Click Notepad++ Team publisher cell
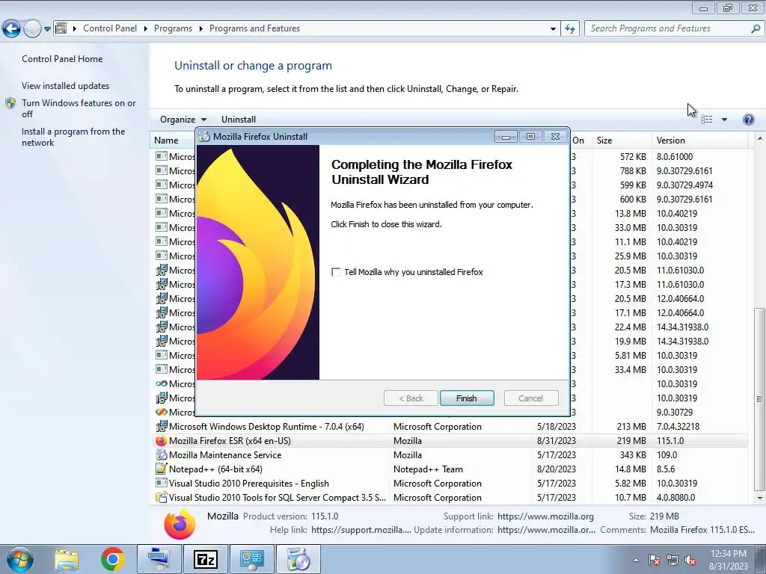 (x=428, y=469)
